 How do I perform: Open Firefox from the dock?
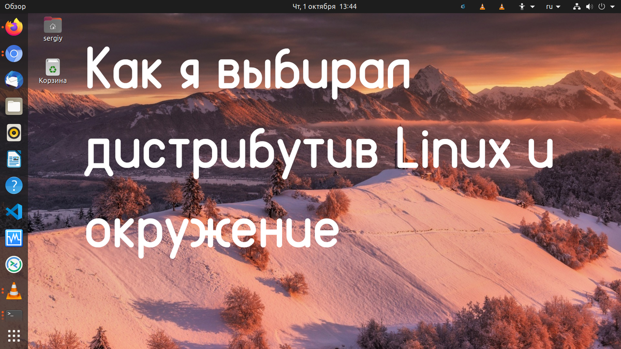click(14, 27)
